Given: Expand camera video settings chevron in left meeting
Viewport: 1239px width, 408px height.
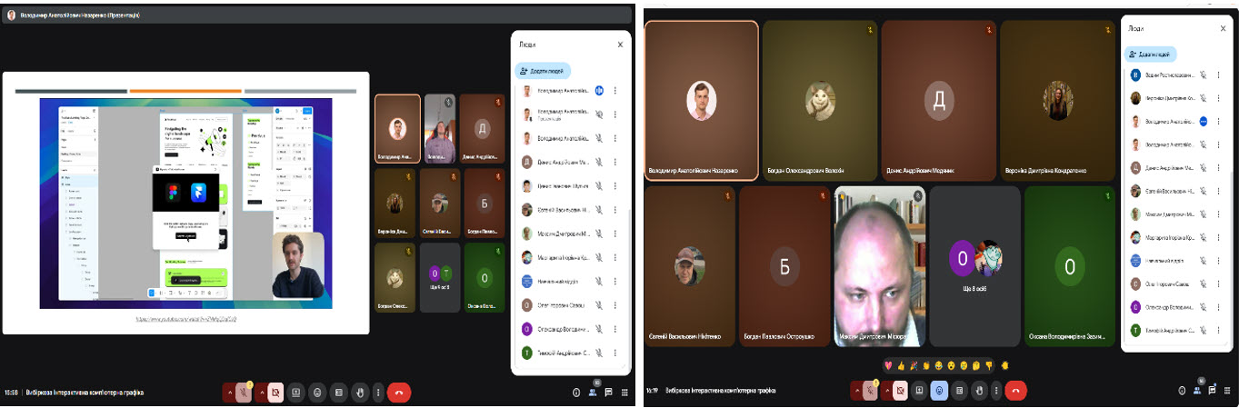Looking at the screenshot, I should click(262, 392).
